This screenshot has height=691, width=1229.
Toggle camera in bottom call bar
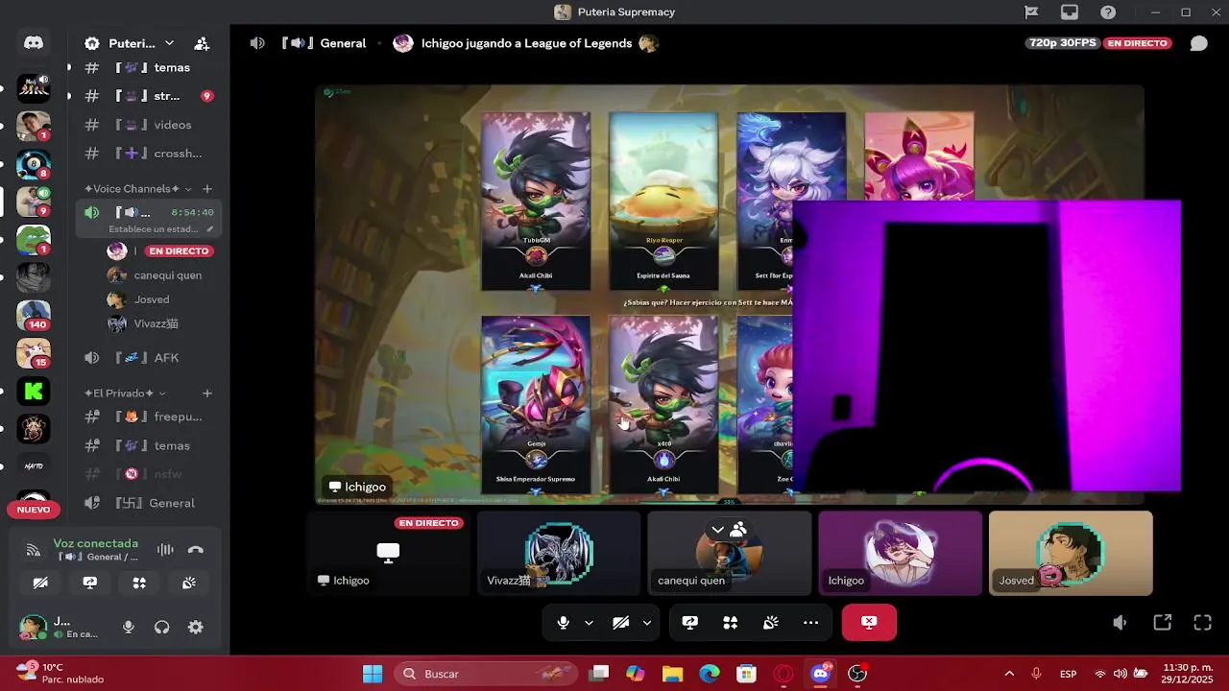point(621,623)
